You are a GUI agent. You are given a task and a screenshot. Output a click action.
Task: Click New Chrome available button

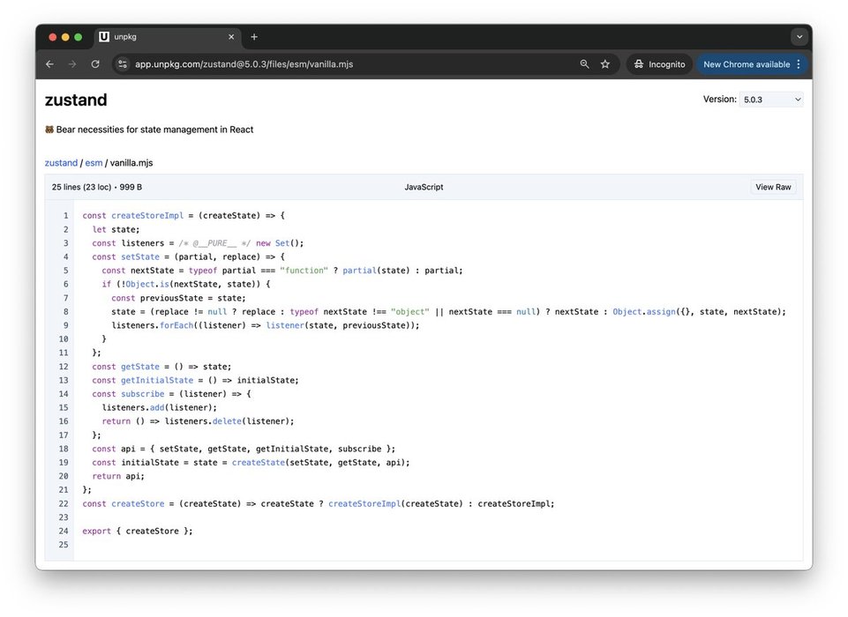pyautogui.click(x=747, y=64)
